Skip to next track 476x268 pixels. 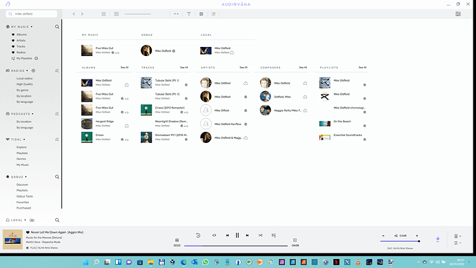tap(248, 235)
